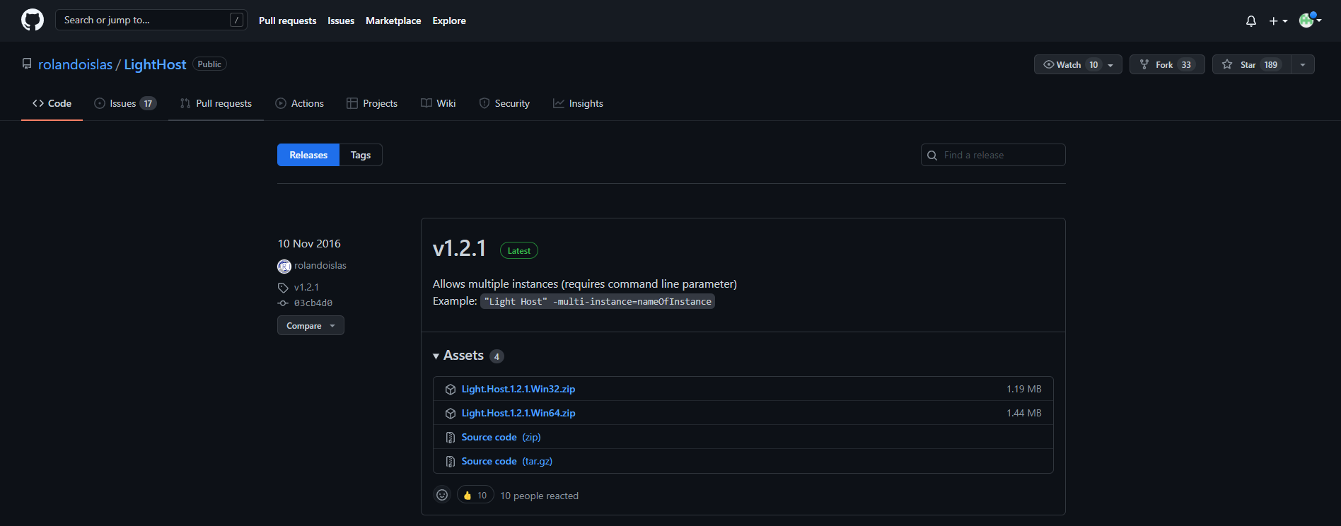Click the 1.19 MB file size
The width and height of the screenshot is (1341, 526).
[1024, 389]
